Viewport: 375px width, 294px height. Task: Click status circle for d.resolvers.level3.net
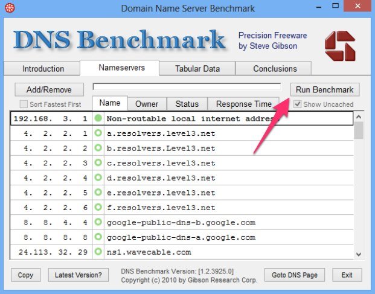pyautogui.click(x=98, y=177)
